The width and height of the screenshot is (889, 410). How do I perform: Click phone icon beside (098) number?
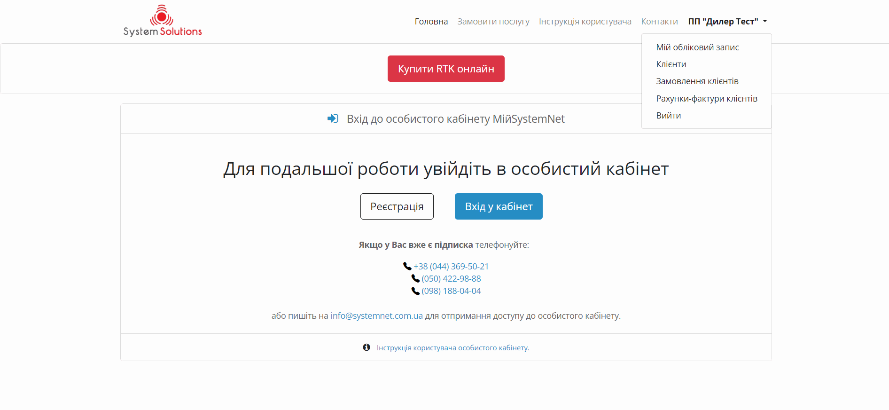415,291
